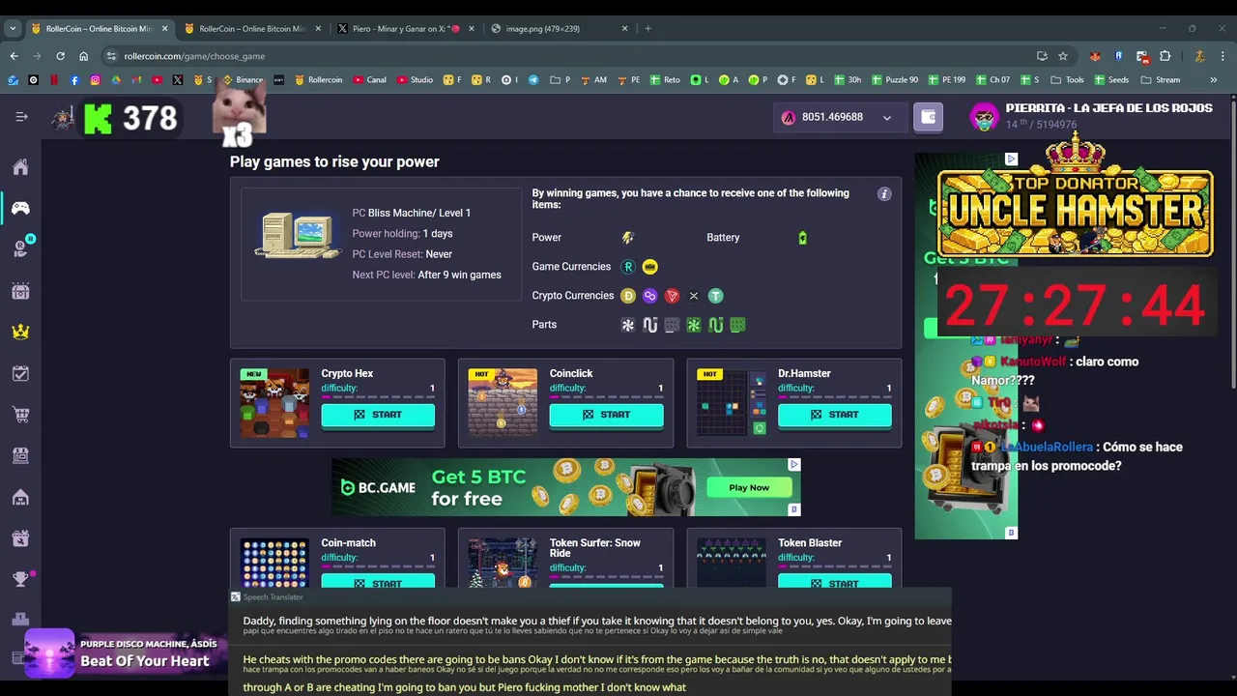Click the RLT game currency icon
This screenshot has width=1237, height=696.
pyautogui.click(x=628, y=267)
